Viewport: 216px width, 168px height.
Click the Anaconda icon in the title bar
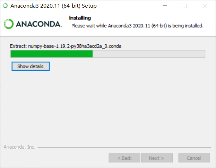point(5,6)
